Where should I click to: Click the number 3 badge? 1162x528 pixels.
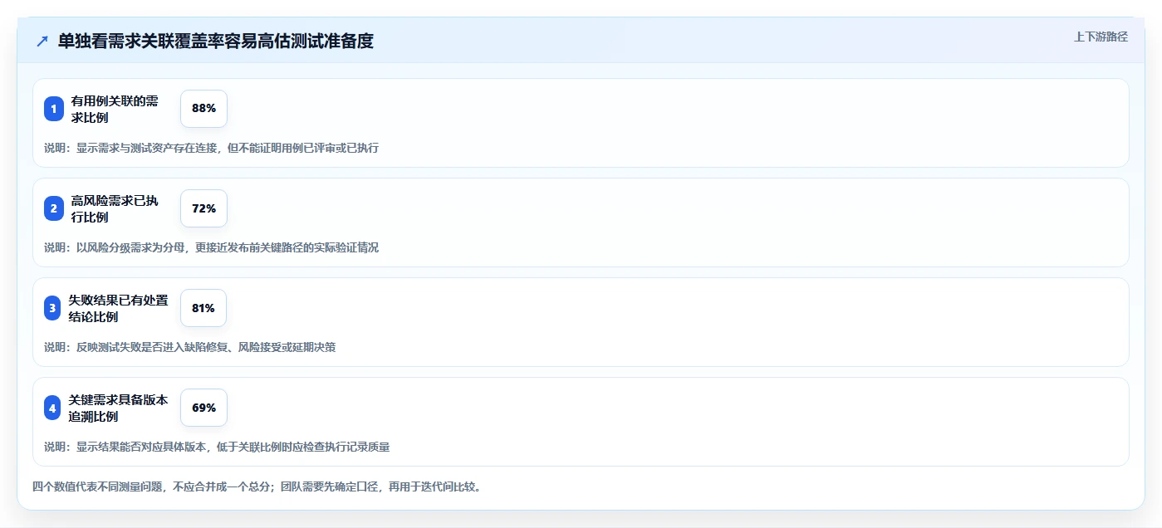point(52,308)
